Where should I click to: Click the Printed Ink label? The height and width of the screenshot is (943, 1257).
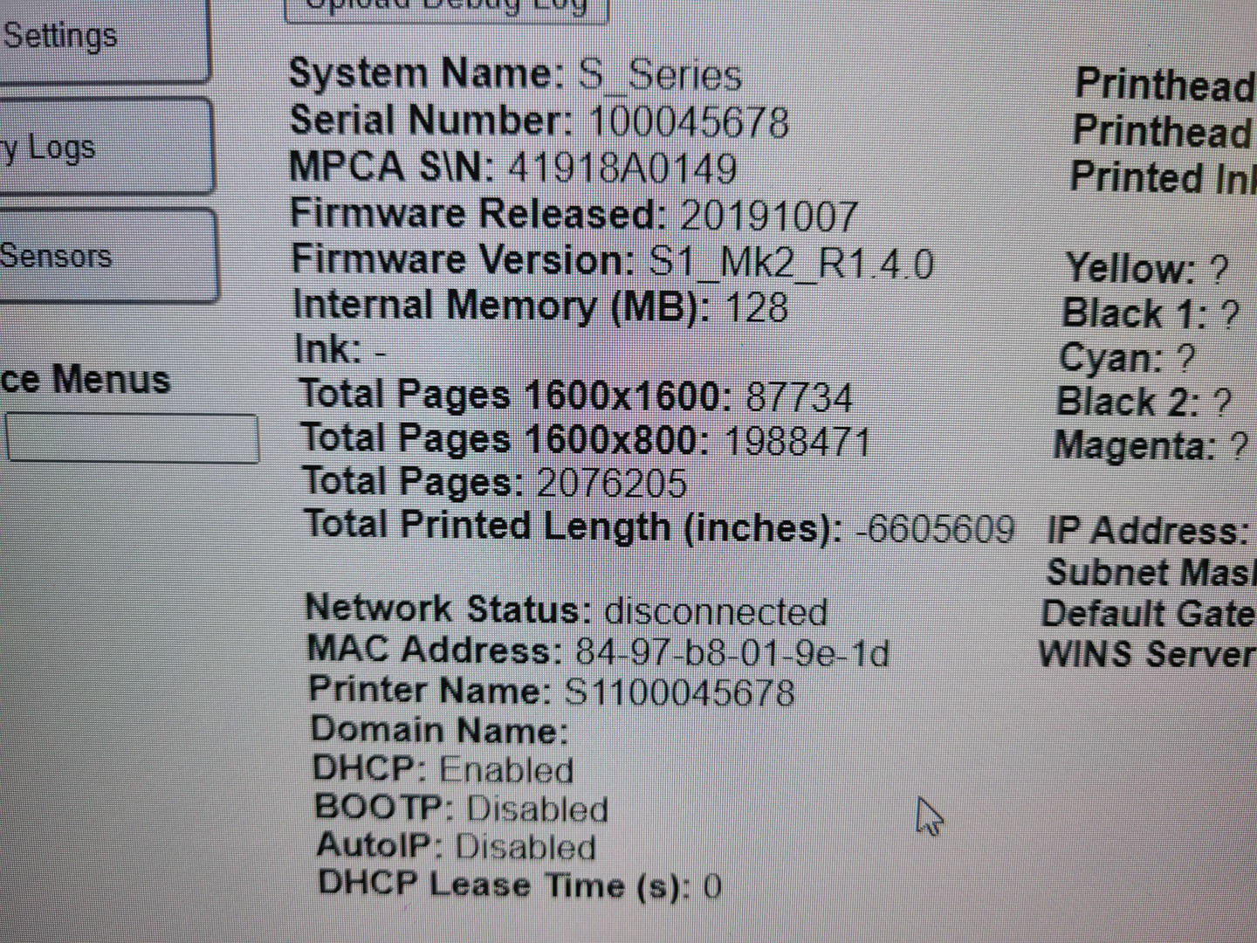1164,177
